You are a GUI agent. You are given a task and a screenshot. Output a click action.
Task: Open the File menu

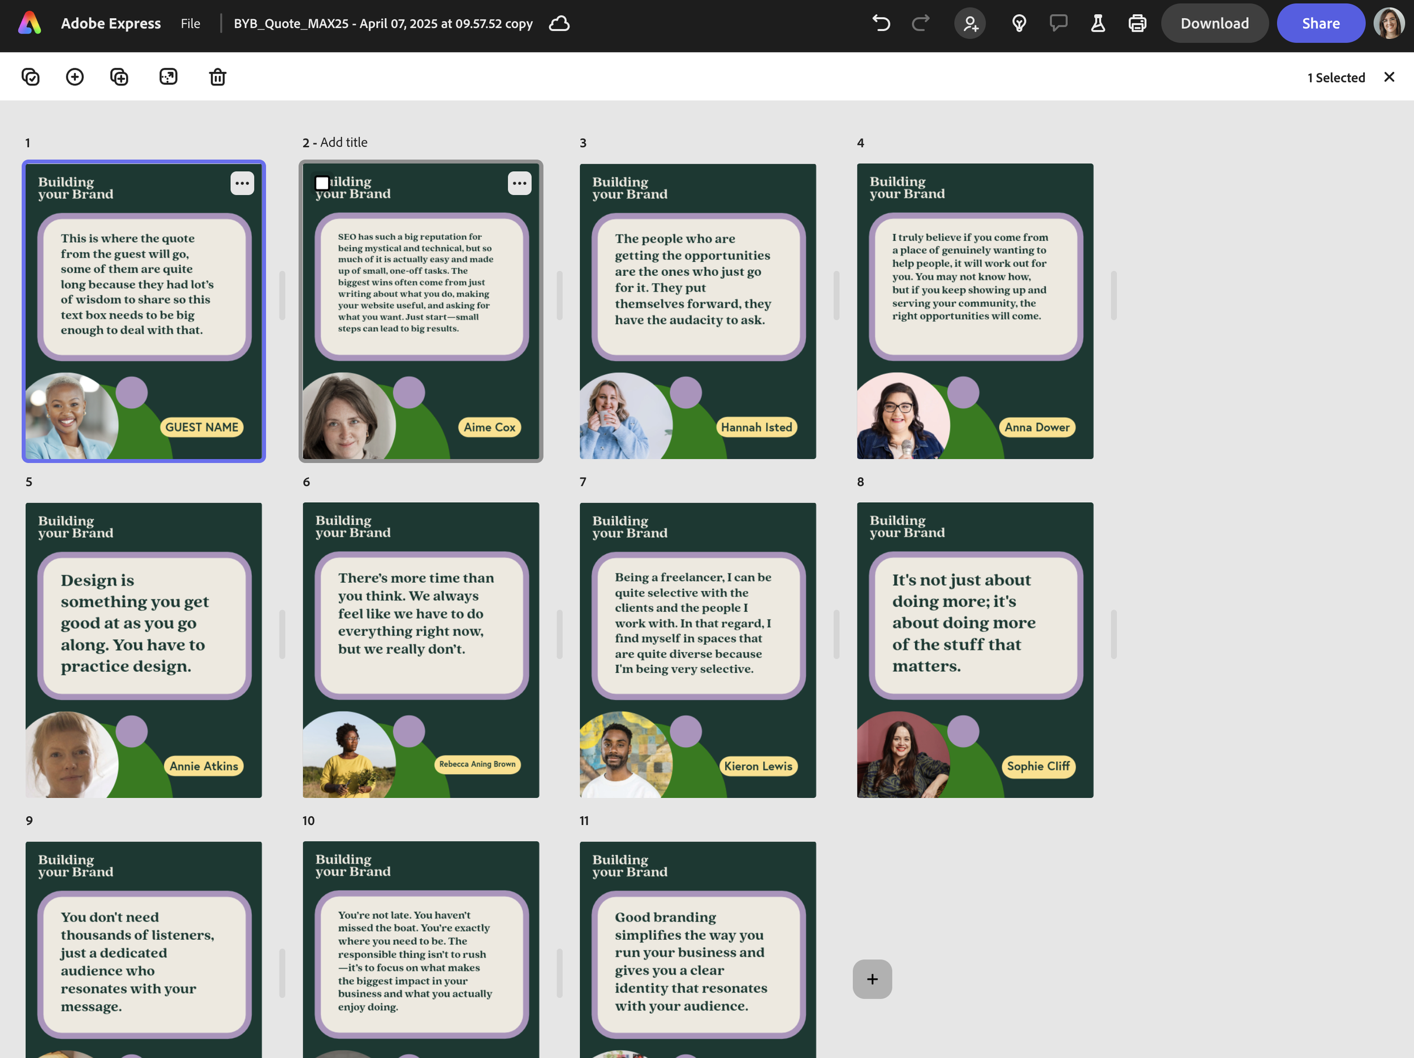pyautogui.click(x=190, y=24)
